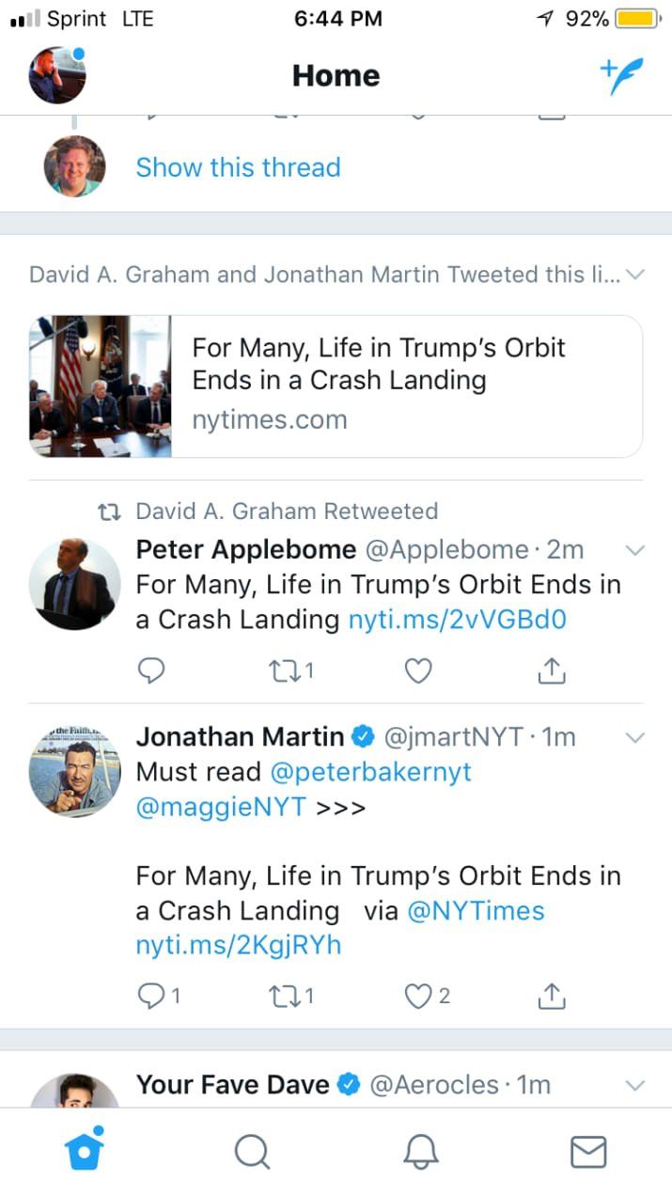Like Peter Applebome's tweet
672x1196 pixels.
point(418,670)
